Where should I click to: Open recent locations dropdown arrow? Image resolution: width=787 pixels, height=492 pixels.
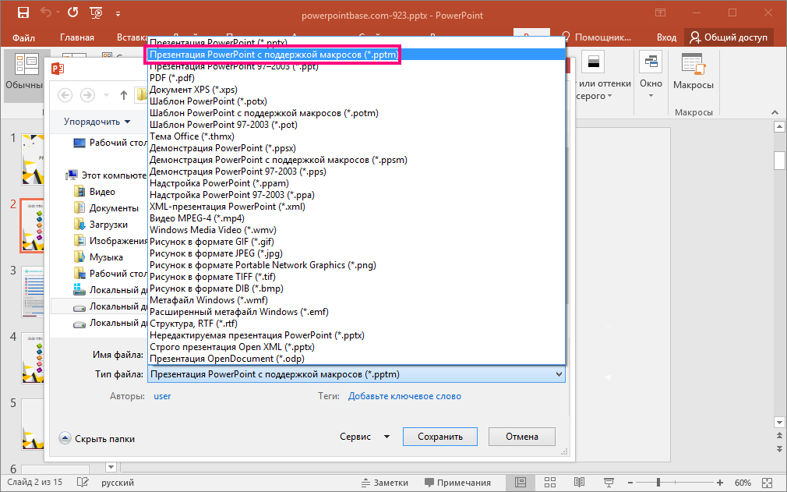(106, 95)
